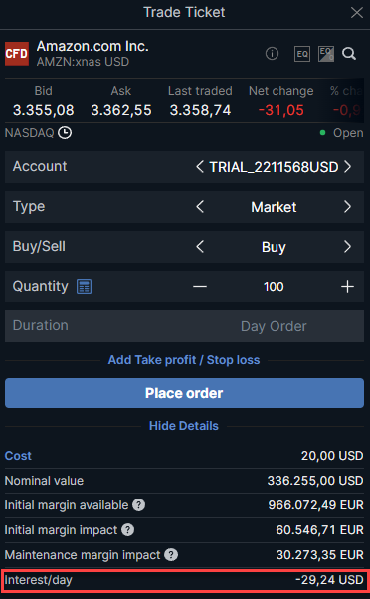
Task: Click the Place order button
Action: pos(184,393)
